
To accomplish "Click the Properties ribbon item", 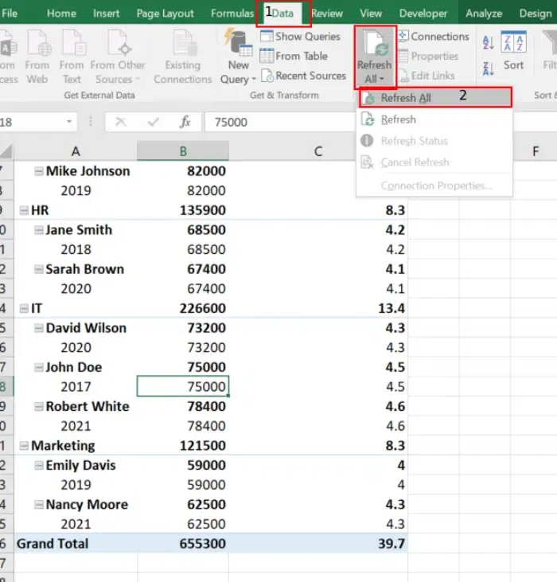I will 428,56.
